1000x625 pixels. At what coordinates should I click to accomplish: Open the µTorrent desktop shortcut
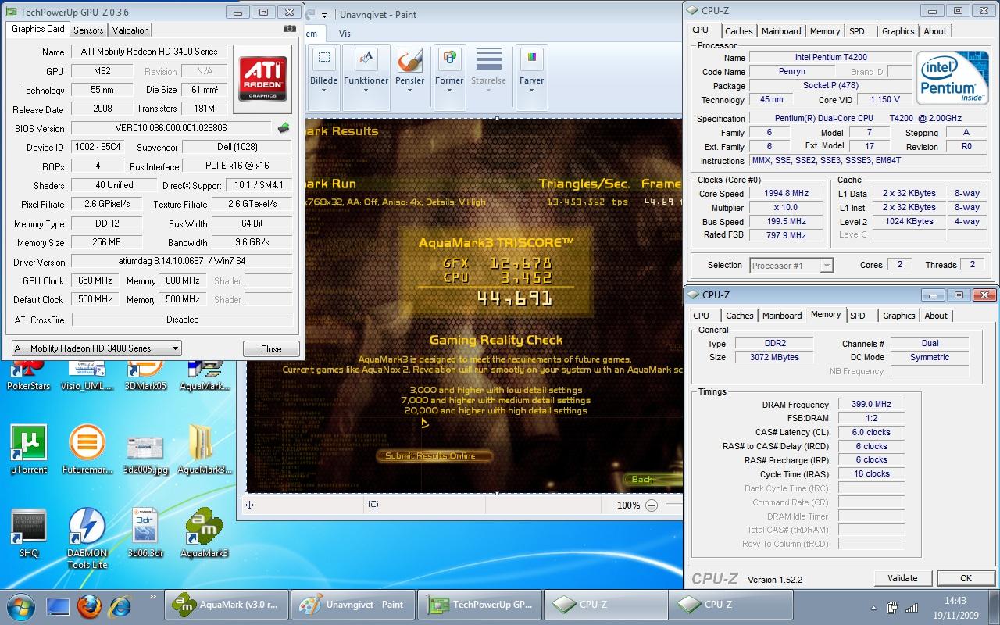point(28,449)
